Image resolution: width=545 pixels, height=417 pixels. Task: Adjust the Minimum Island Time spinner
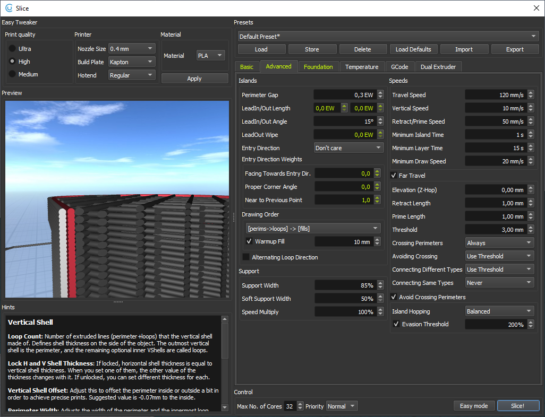tap(531, 135)
